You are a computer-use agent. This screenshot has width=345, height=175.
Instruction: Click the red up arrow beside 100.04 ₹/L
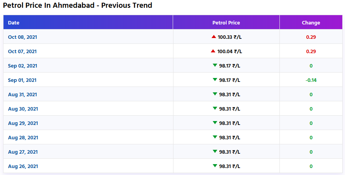pyautogui.click(x=213, y=51)
